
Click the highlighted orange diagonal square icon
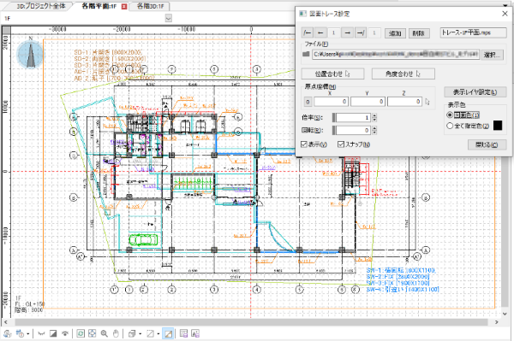point(168,334)
